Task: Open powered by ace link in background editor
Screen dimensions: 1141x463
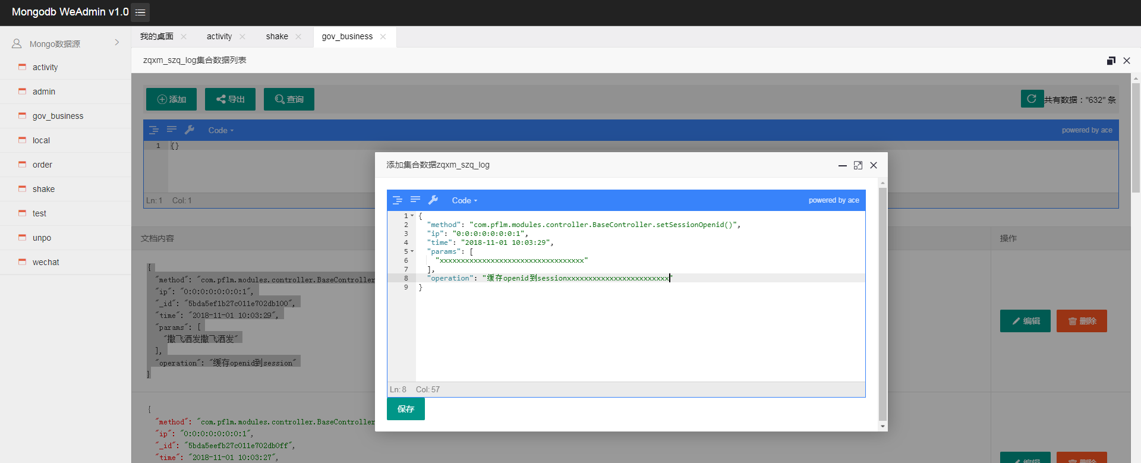Action: 1087,130
